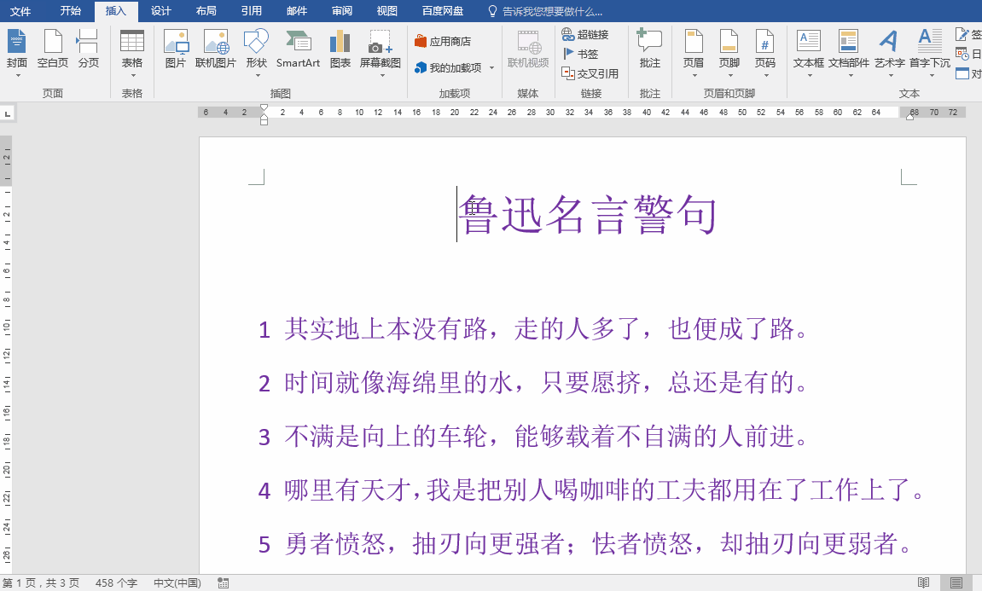Screen dimensions: 982x591
Task: Expand the My Add-ins dropdown arrow
Action: pyautogui.click(x=491, y=67)
